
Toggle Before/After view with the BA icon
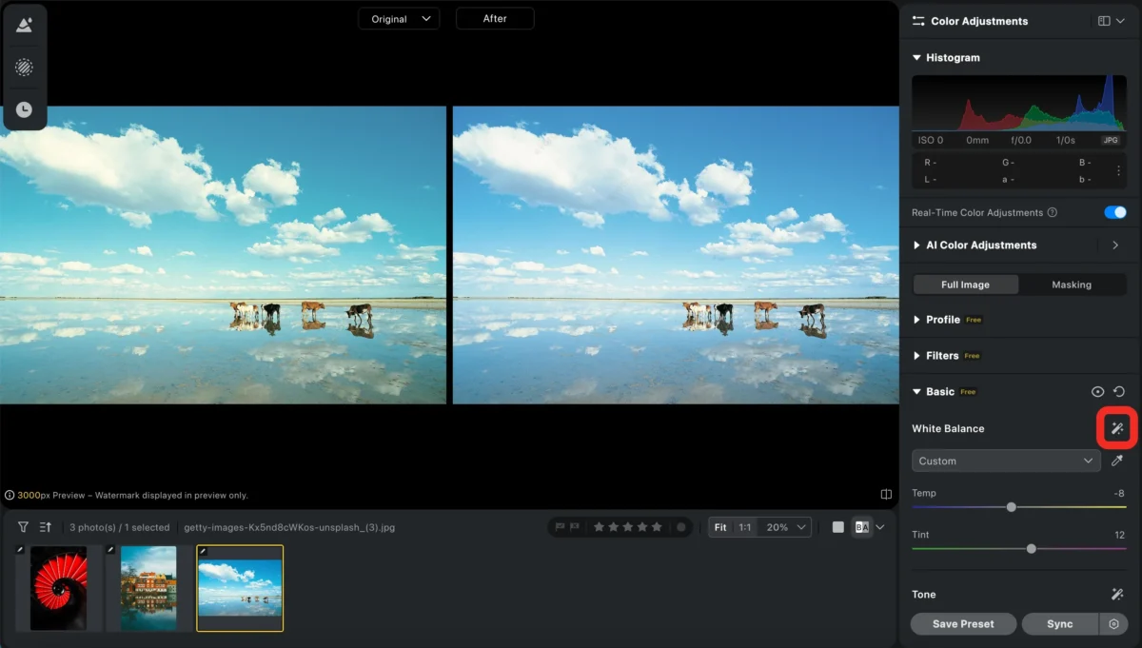(x=864, y=526)
